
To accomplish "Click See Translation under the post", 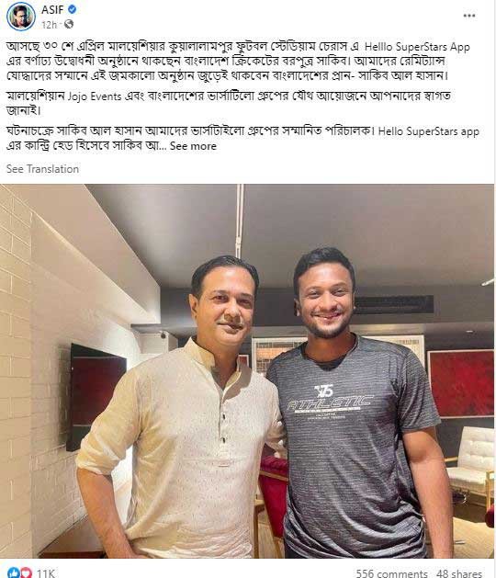I will pyautogui.click(x=43, y=169).
